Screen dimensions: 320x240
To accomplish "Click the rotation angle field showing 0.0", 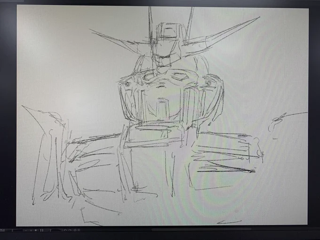I will click(x=41, y=230).
